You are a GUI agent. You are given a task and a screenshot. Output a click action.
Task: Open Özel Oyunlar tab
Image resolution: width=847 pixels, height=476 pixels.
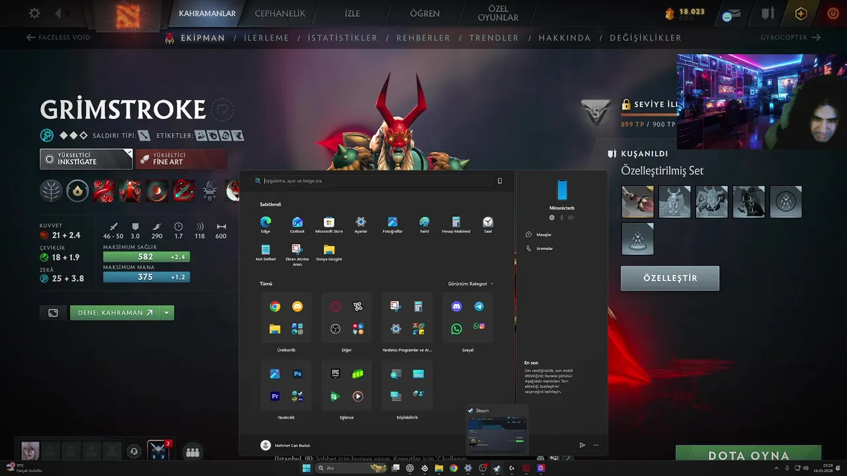point(498,13)
